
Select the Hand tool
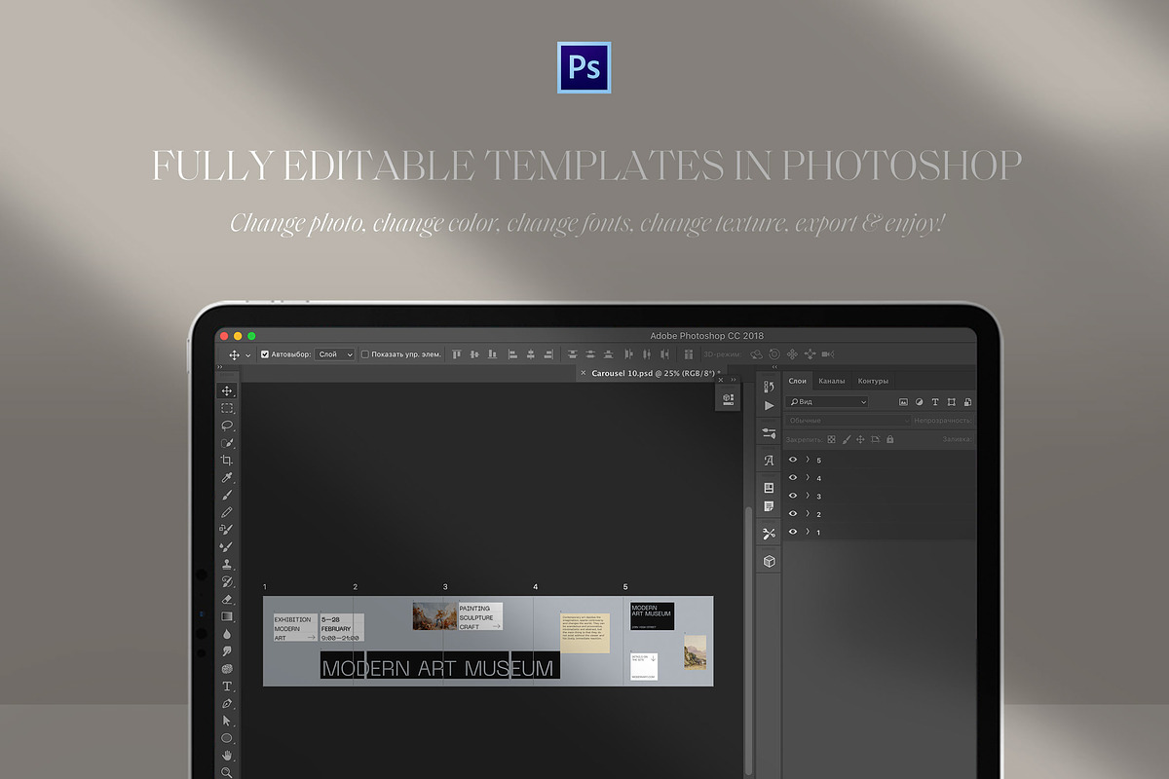(x=227, y=756)
